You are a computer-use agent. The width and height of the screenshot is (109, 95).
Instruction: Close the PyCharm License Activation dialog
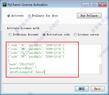pyautogui.click(x=103, y=5)
